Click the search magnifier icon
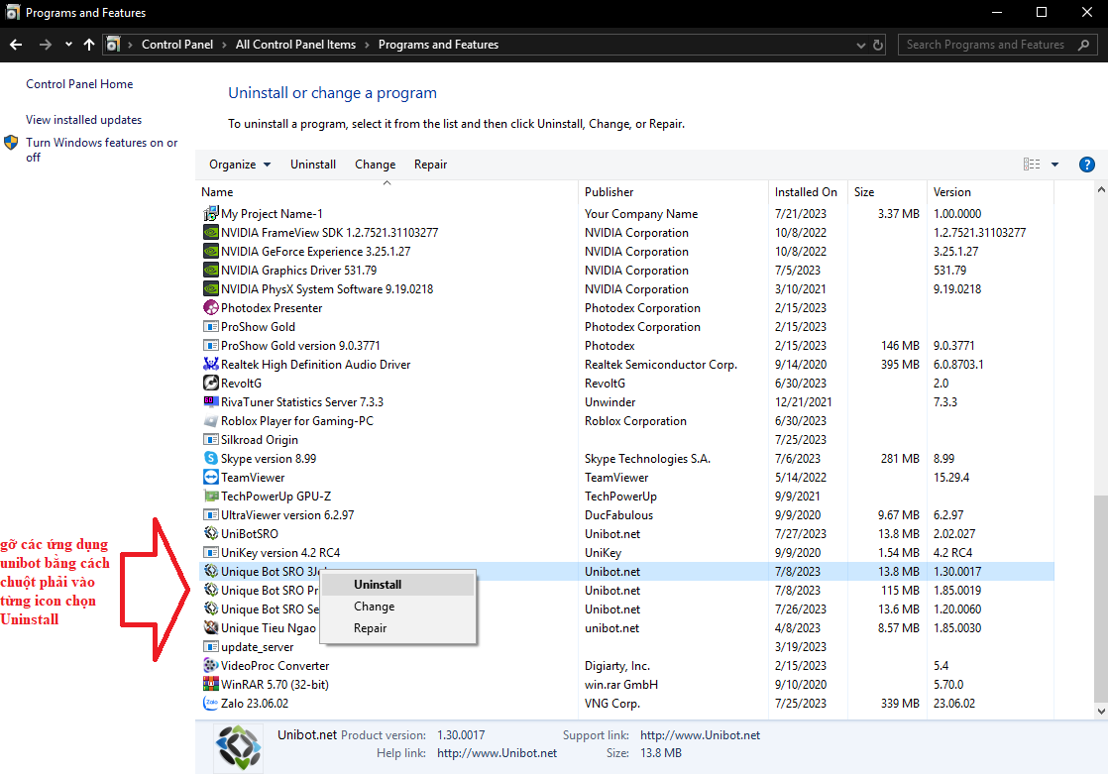The height and width of the screenshot is (774, 1108). click(1084, 45)
